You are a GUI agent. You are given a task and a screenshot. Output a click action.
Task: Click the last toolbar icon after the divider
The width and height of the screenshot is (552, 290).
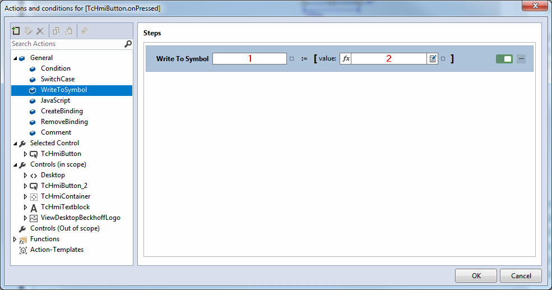tap(84, 31)
